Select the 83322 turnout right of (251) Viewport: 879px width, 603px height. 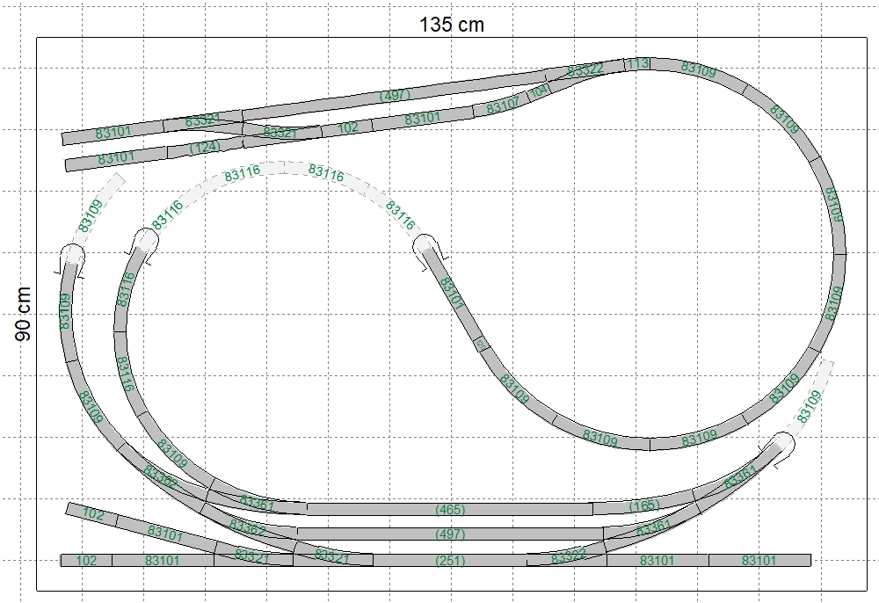pos(570,559)
